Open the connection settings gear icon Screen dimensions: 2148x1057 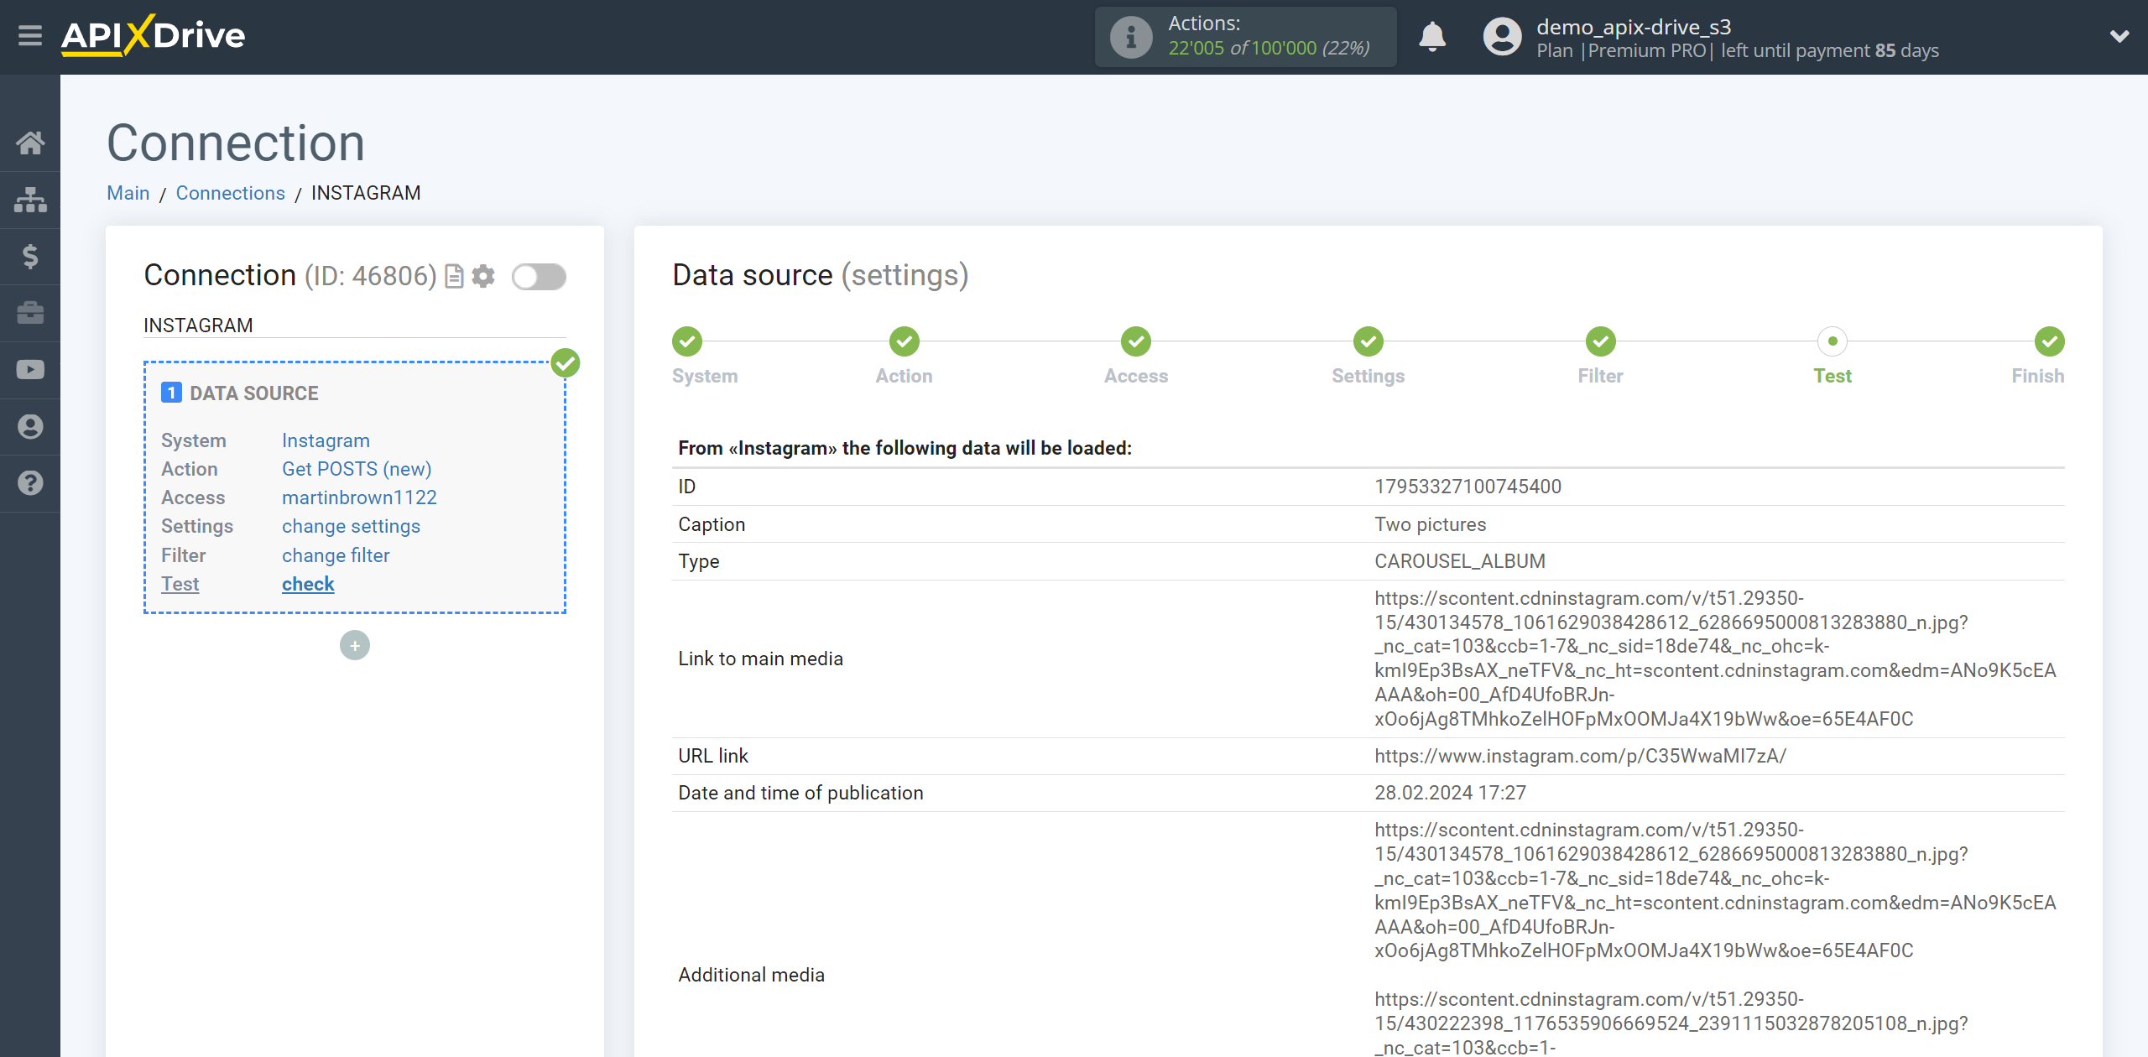(x=487, y=275)
